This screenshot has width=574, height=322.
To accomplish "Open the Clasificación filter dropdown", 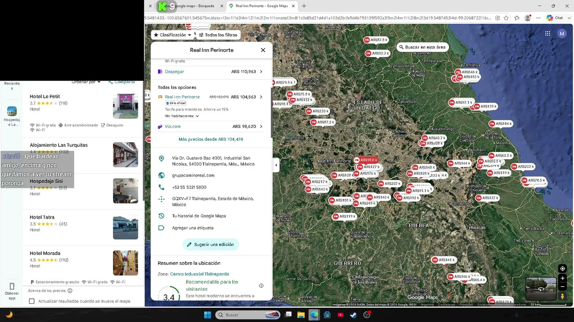I will tap(173, 35).
